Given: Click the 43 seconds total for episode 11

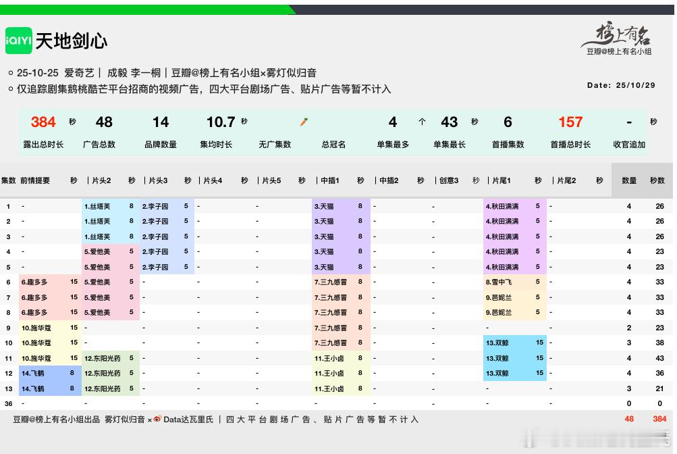Looking at the screenshot, I should pyautogui.click(x=659, y=358).
